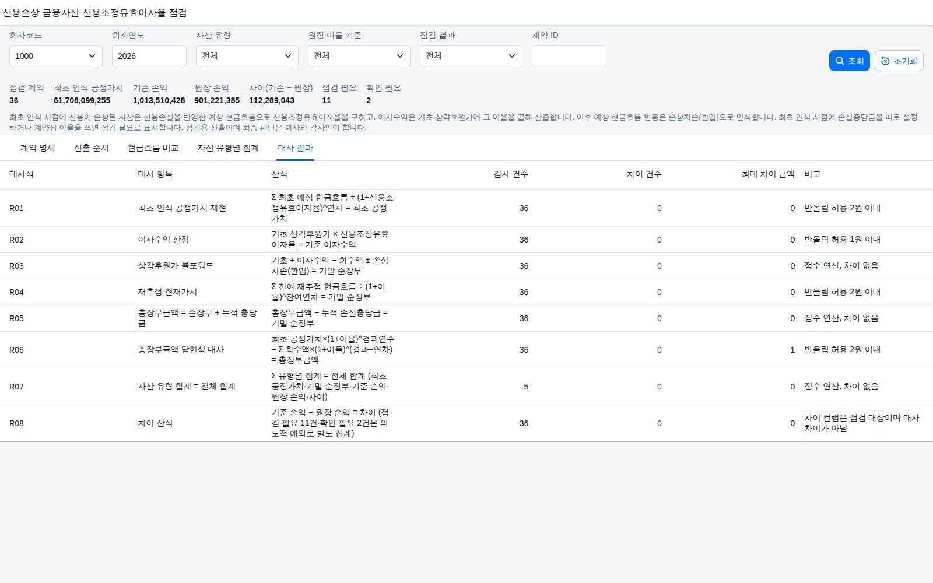Click 기준 손익 value 1,013,510,428
This screenshot has height=583, width=933.
point(159,100)
